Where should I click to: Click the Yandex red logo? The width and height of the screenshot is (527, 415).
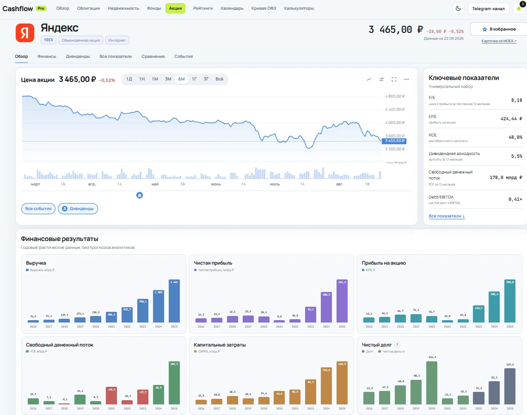pyautogui.click(x=25, y=33)
